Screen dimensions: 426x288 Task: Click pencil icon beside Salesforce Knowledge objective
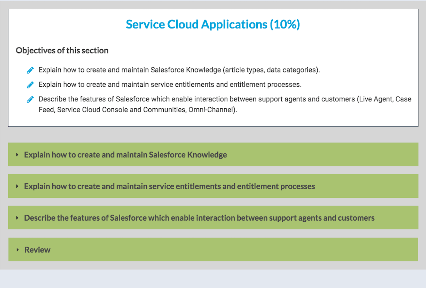pyautogui.click(x=30, y=70)
